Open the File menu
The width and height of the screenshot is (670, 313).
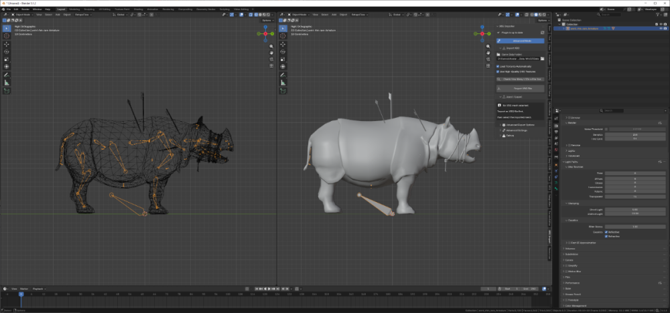click(9, 9)
